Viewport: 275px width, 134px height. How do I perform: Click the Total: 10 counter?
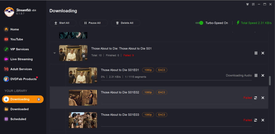tap(97, 55)
